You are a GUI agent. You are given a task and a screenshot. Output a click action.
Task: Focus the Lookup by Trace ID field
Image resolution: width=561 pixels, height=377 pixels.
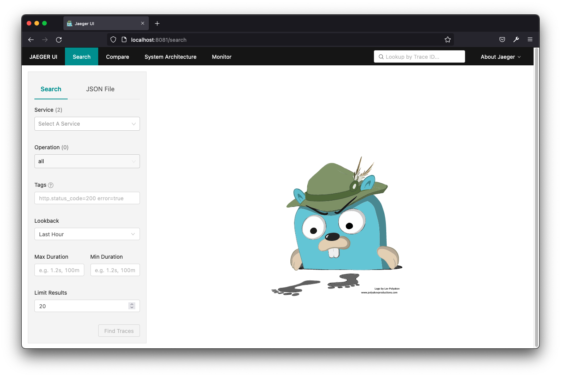[419, 56]
